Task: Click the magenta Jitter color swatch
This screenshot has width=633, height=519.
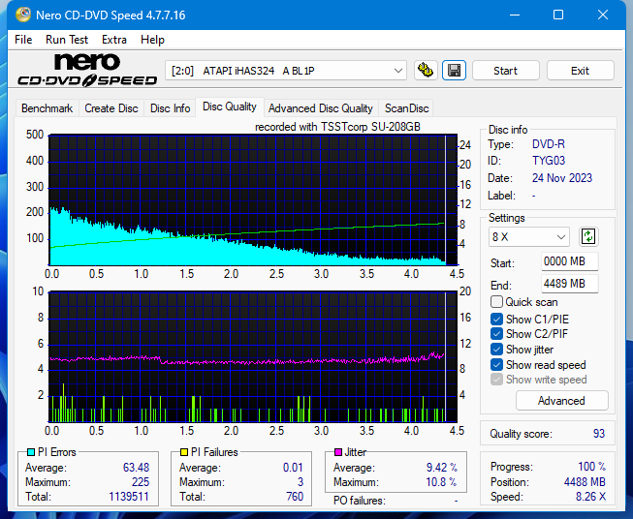Action: 338,452
